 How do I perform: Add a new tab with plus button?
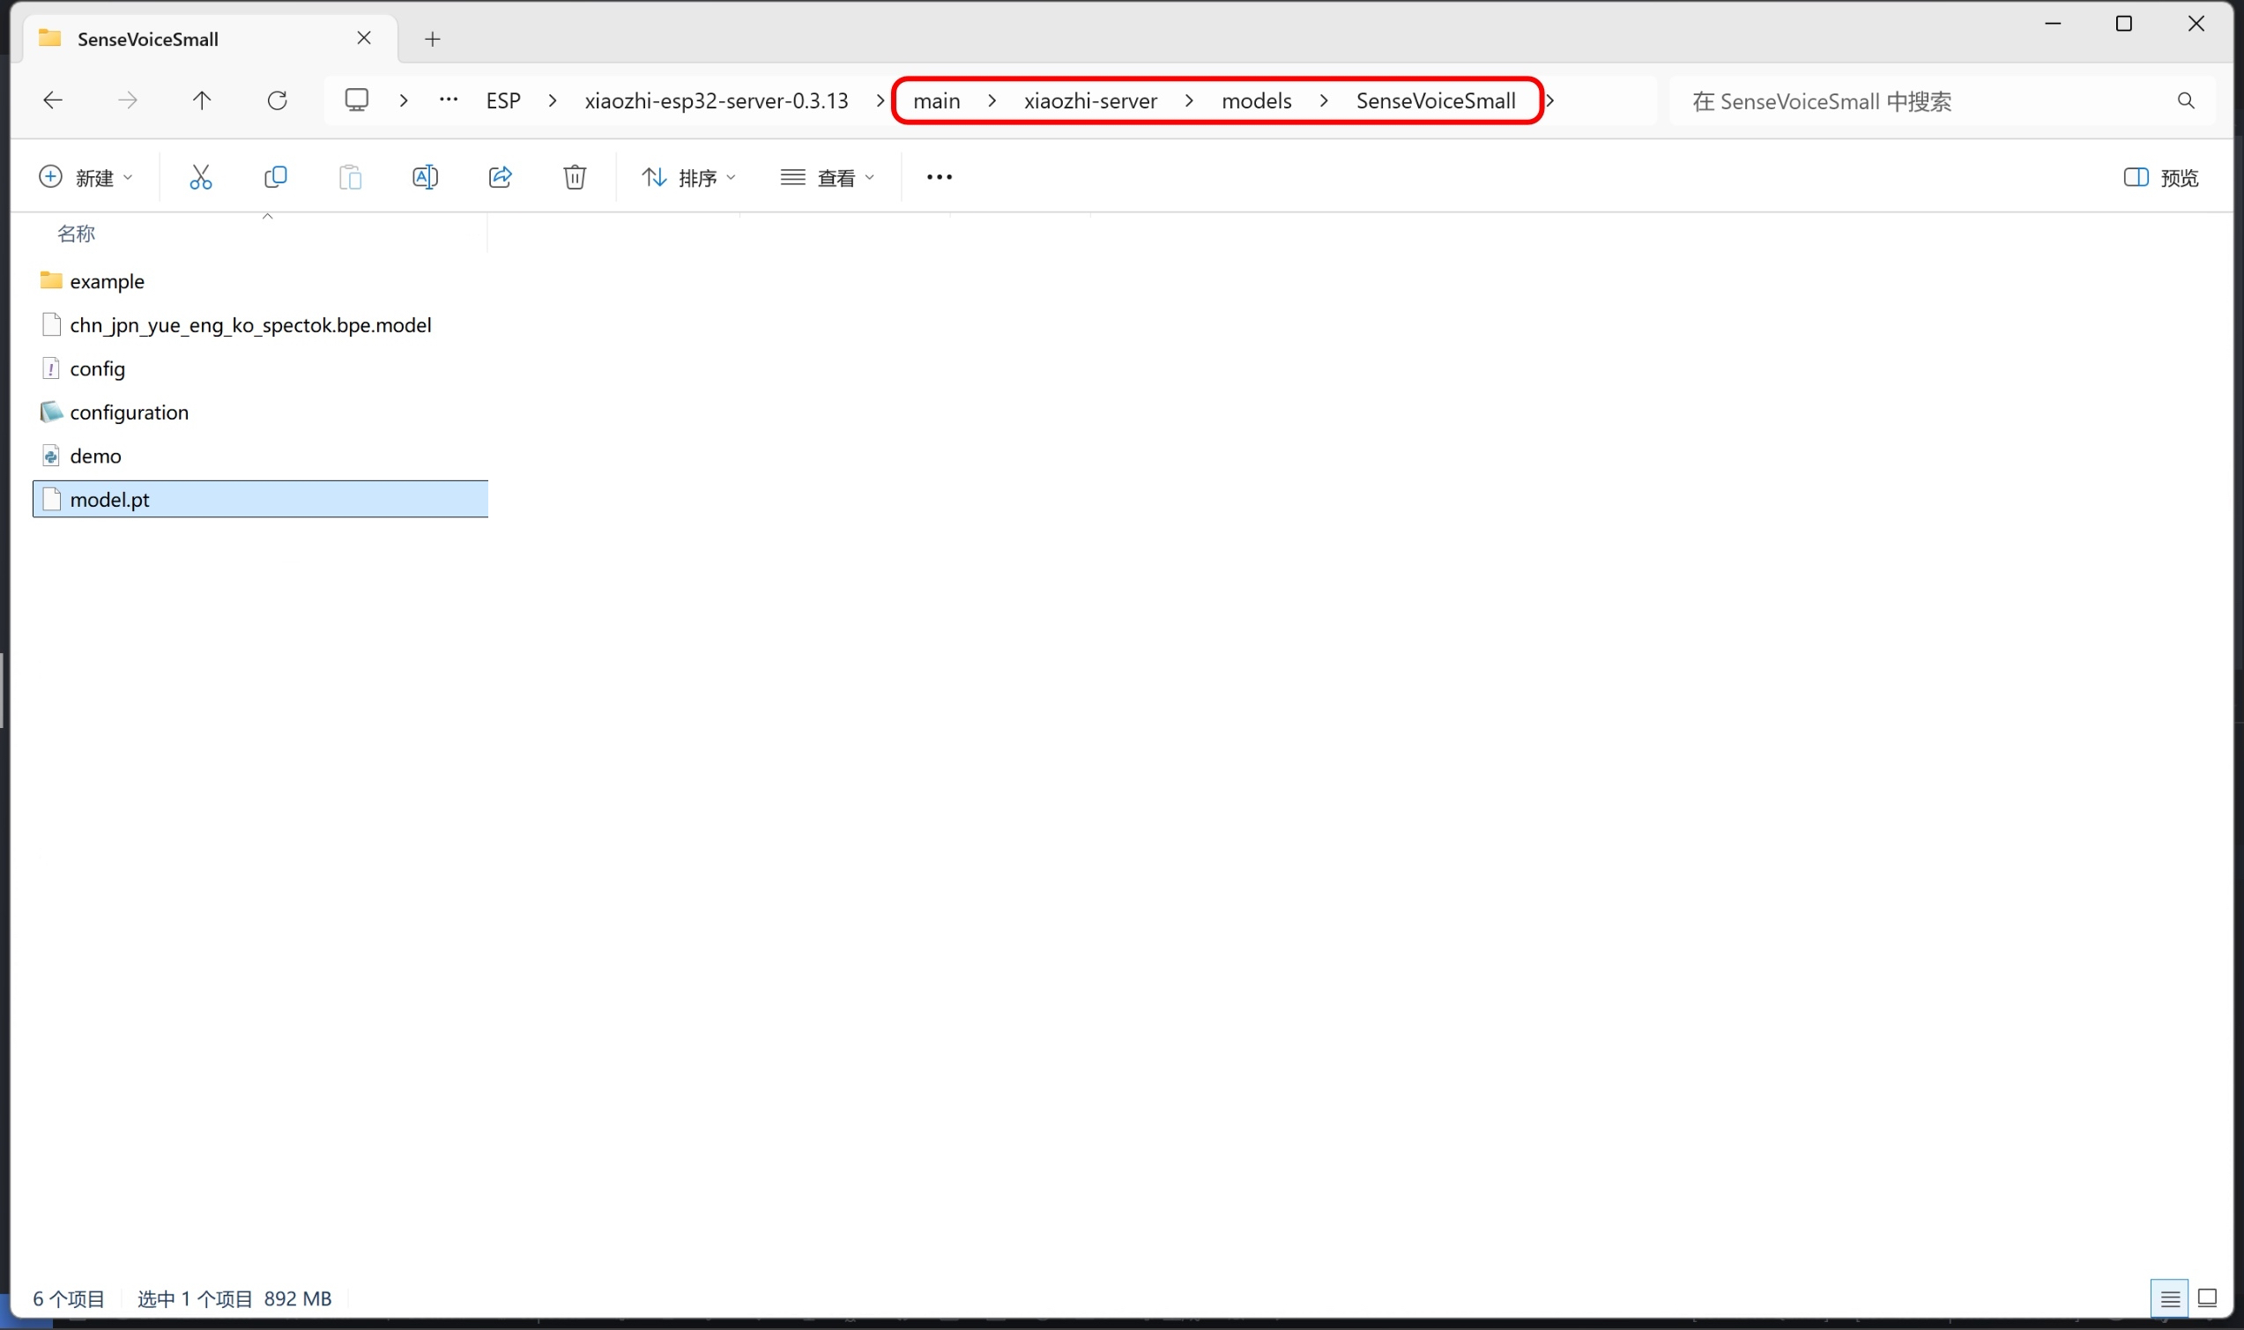click(x=433, y=39)
